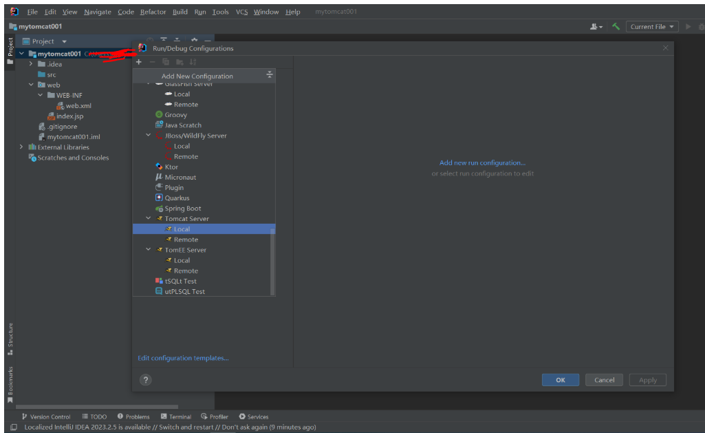Image resolution: width=705 pixels, height=433 pixels.
Task: Click the Save to folder toolbar icon
Action: [x=180, y=62]
